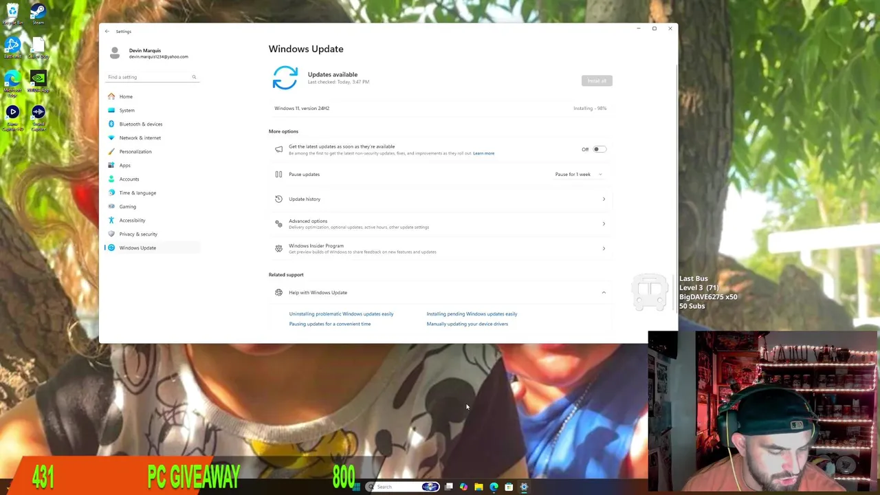Screen dimensions: 880x495
Task: Click the back arrow in Settings
Action: (x=107, y=31)
